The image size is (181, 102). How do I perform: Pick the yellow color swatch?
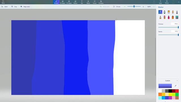click(x=170, y=94)
